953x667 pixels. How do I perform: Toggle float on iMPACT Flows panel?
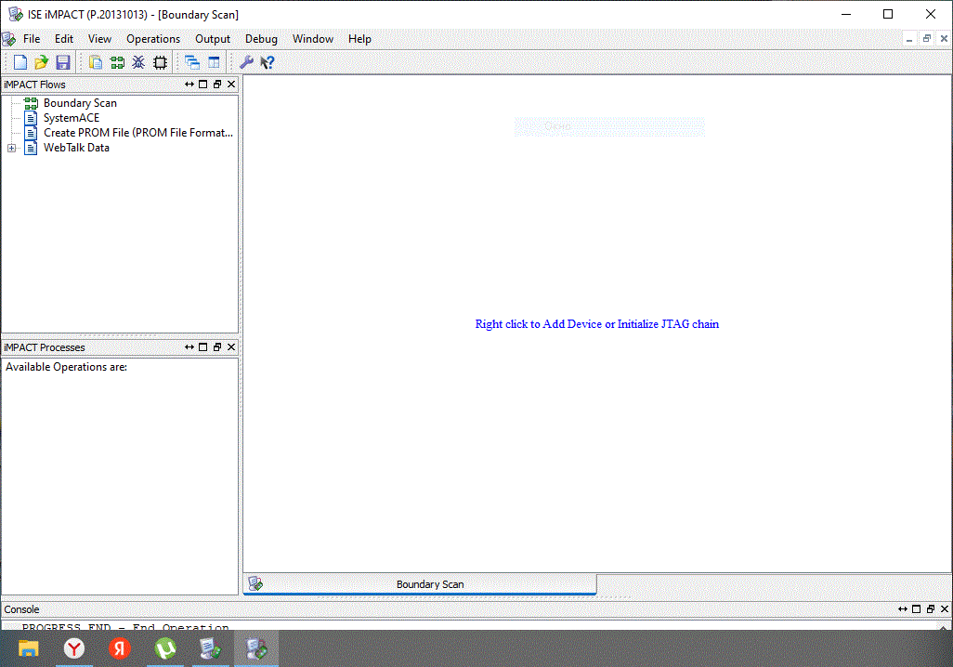(x=217, y=85)
